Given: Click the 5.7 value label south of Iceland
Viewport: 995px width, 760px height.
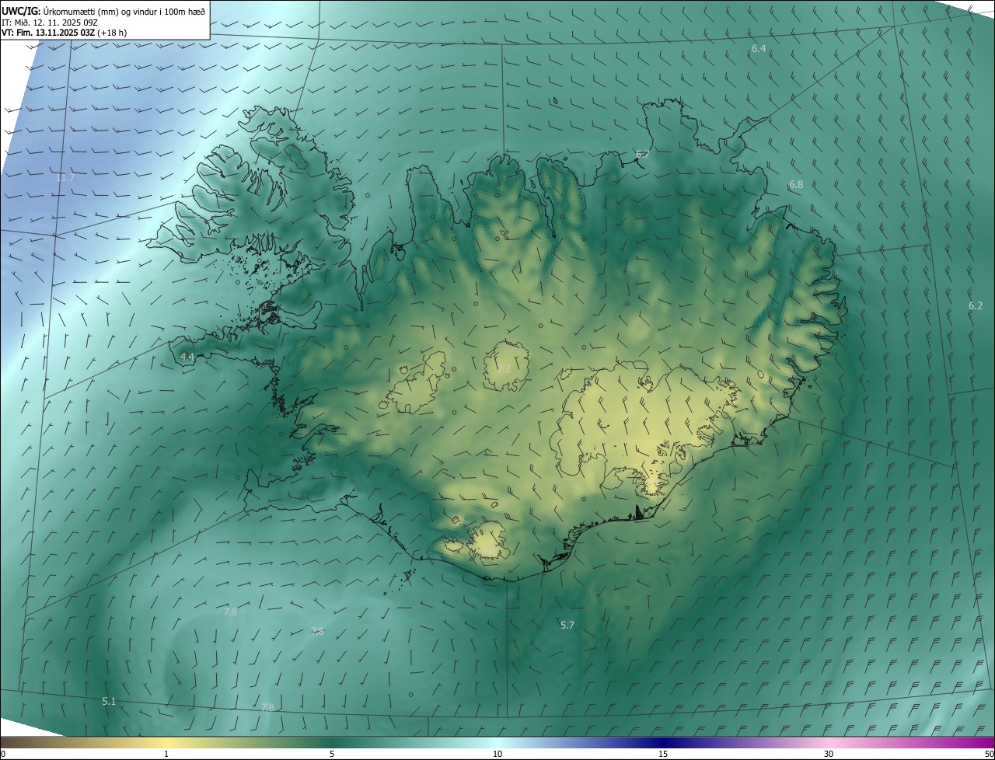Looking at the screenshot, I should coord(567,625).
